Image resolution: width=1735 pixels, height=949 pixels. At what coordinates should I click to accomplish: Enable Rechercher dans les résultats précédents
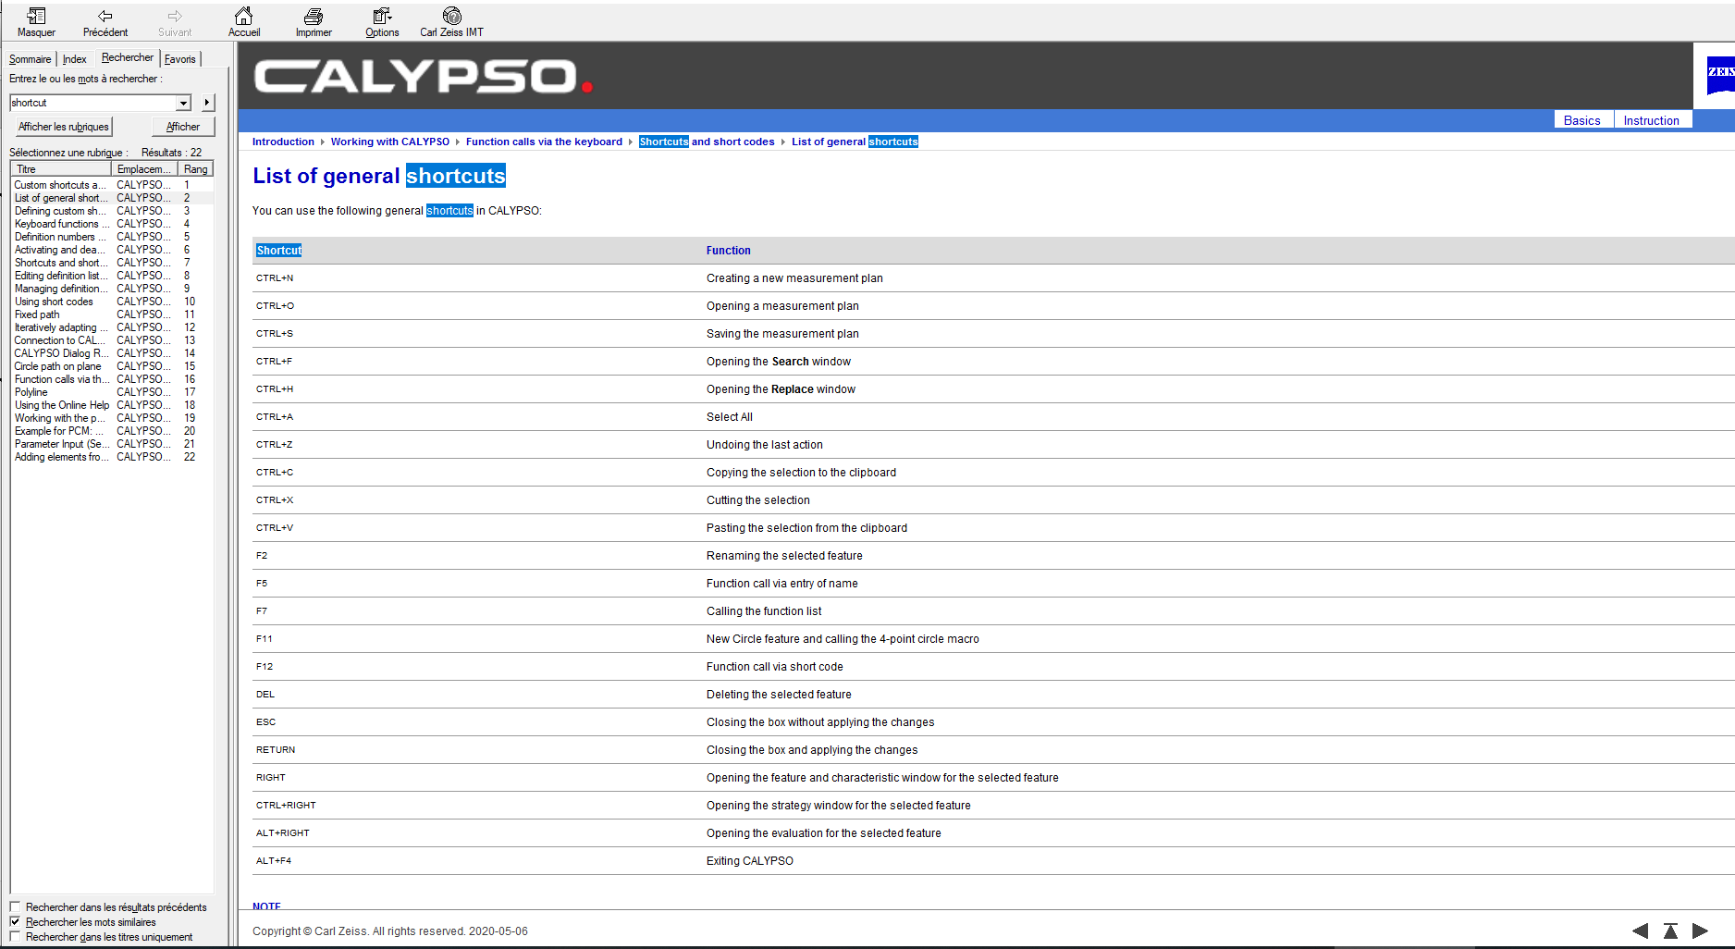pyautogui.click(x=15, y=907)
